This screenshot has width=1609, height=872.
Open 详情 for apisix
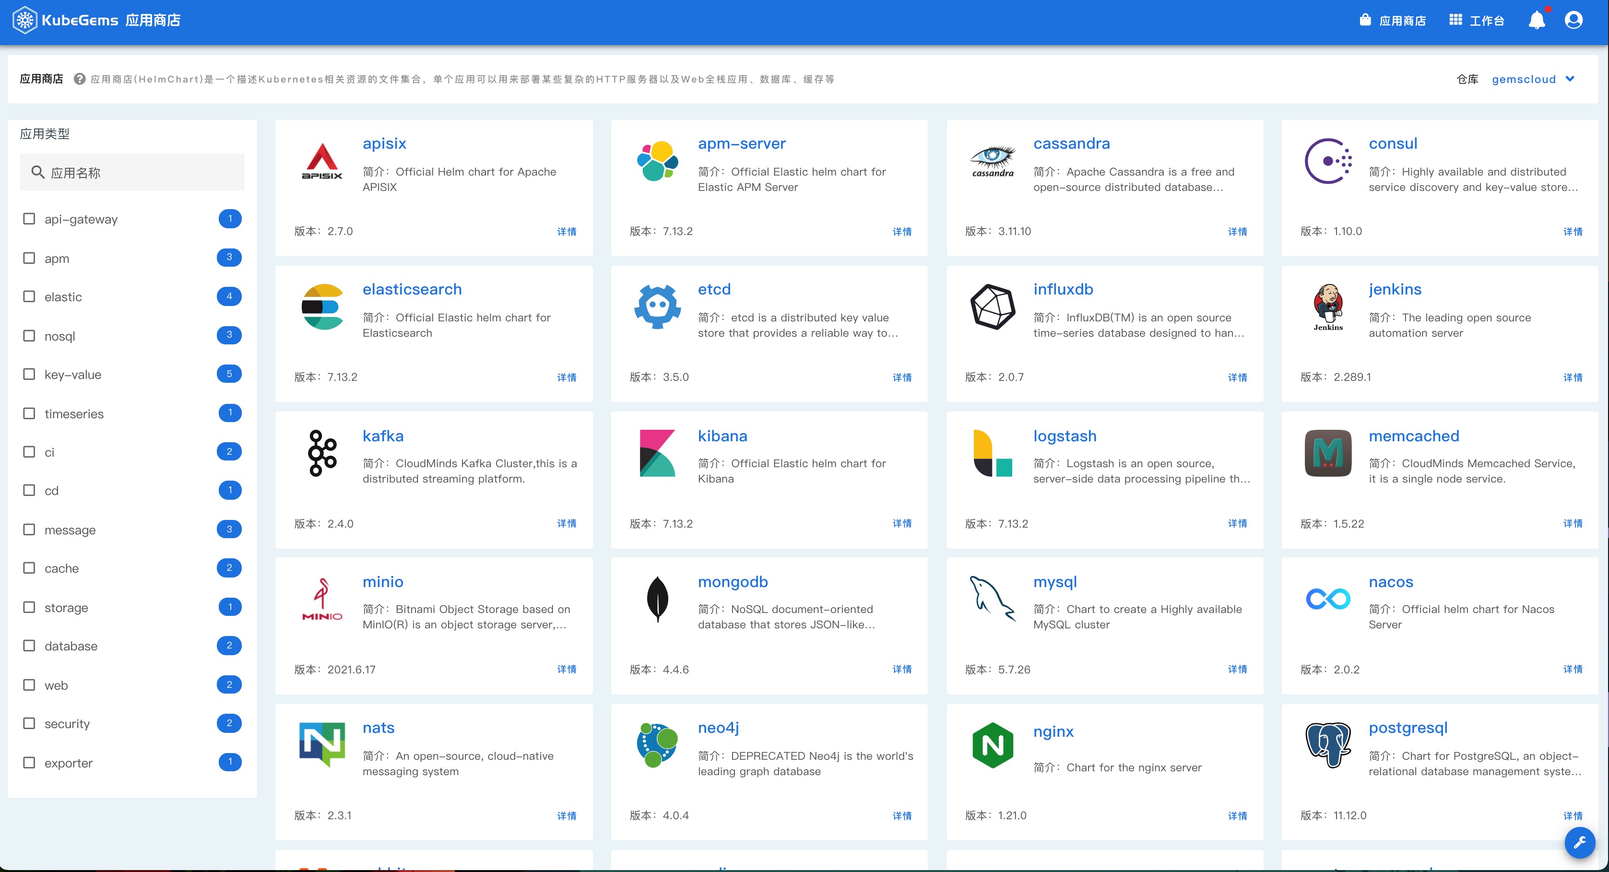coord(567,232)
